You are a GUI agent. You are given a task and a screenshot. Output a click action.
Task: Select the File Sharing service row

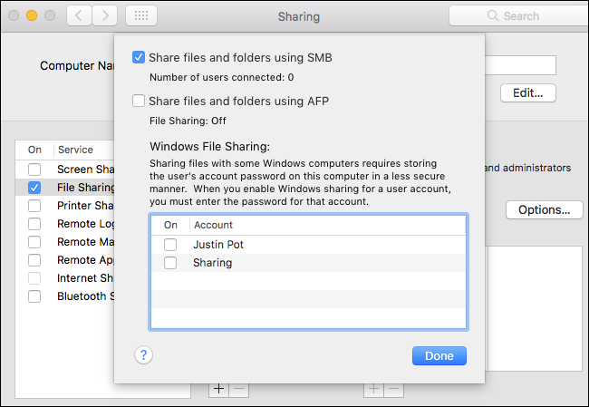point(65,188)
